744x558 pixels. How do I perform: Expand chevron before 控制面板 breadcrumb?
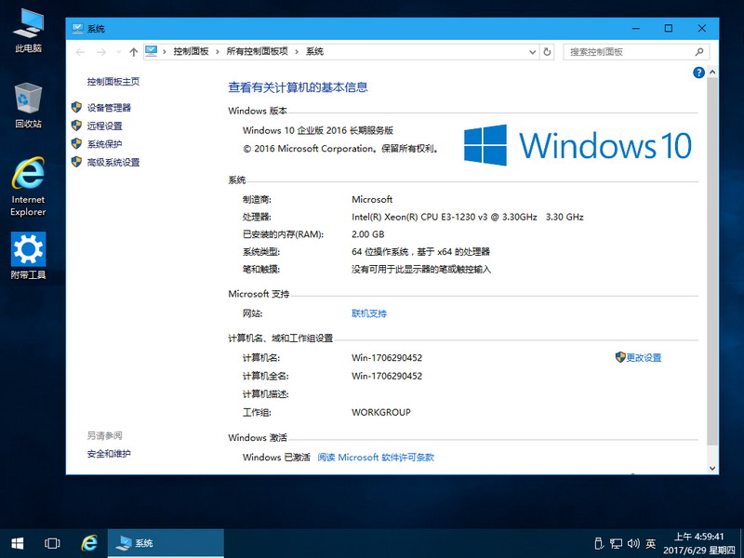point(165,52)
